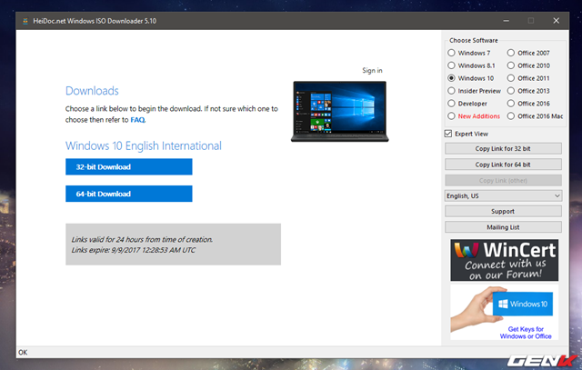Viewport: 582px width, 370px height.
Task: Click the Choose Software group label
Action: point(474,40)
